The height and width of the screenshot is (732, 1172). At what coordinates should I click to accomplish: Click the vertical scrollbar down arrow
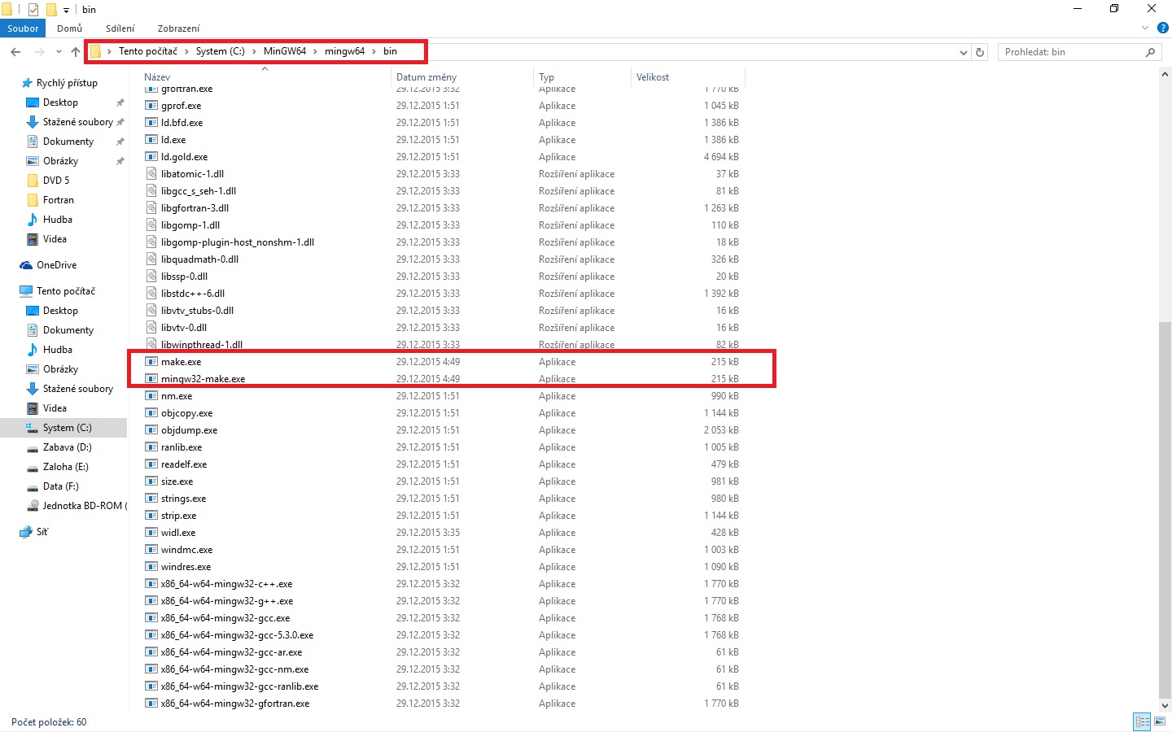click(1165, 705)
